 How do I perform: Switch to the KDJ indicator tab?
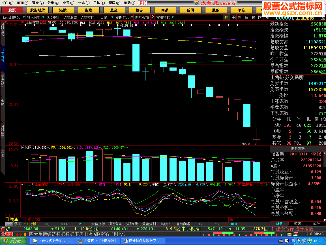click(x=47, y=224)
